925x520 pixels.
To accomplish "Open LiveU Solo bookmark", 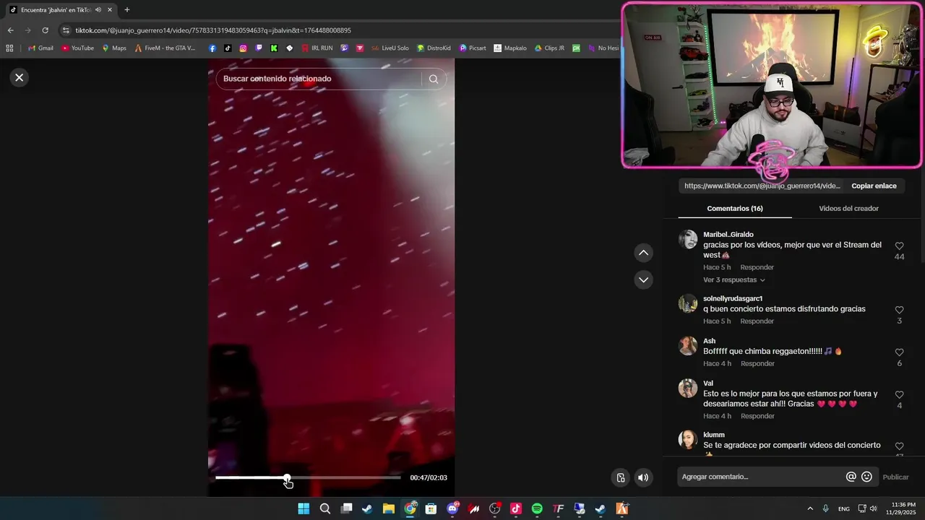I will (x=390, y=48).
